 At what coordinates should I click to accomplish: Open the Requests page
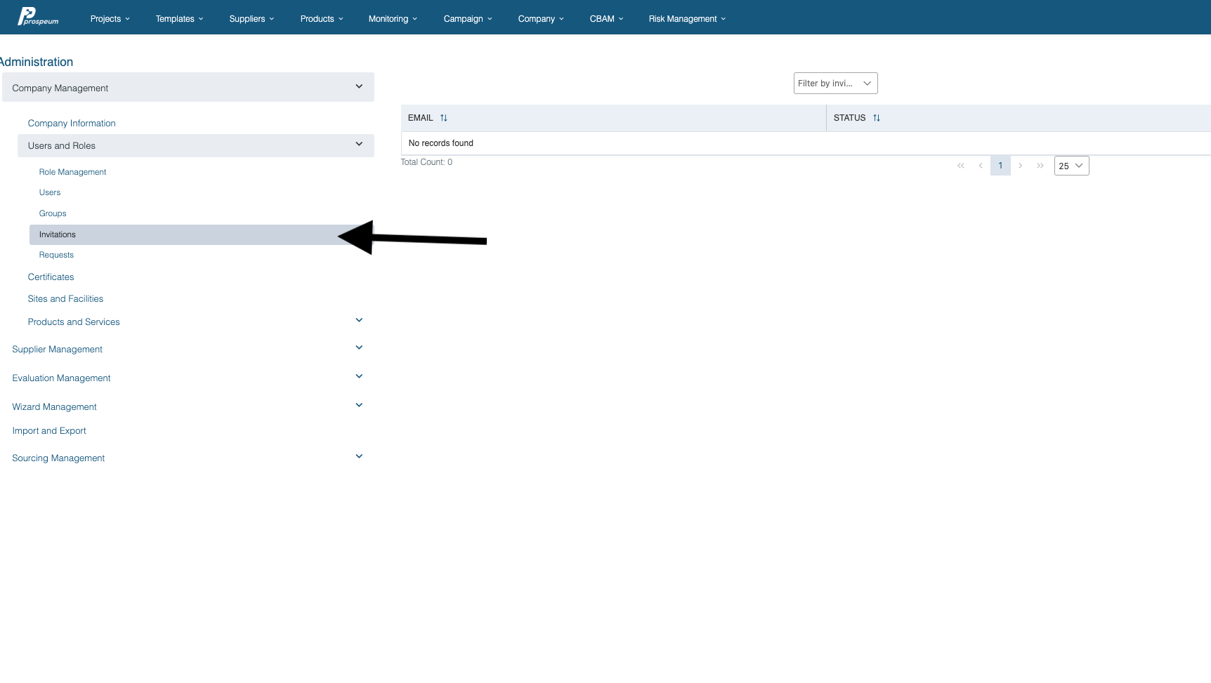pos(56,255)
